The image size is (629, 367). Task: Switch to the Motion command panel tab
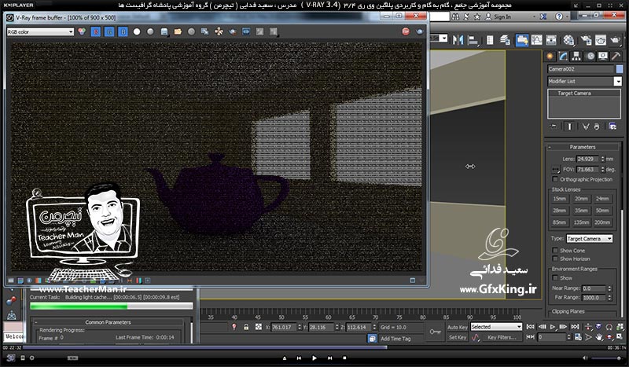[590, 57]
